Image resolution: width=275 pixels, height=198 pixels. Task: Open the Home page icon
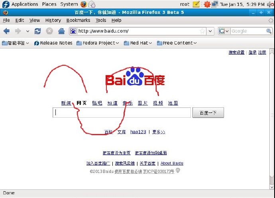[x=61, y=31]
